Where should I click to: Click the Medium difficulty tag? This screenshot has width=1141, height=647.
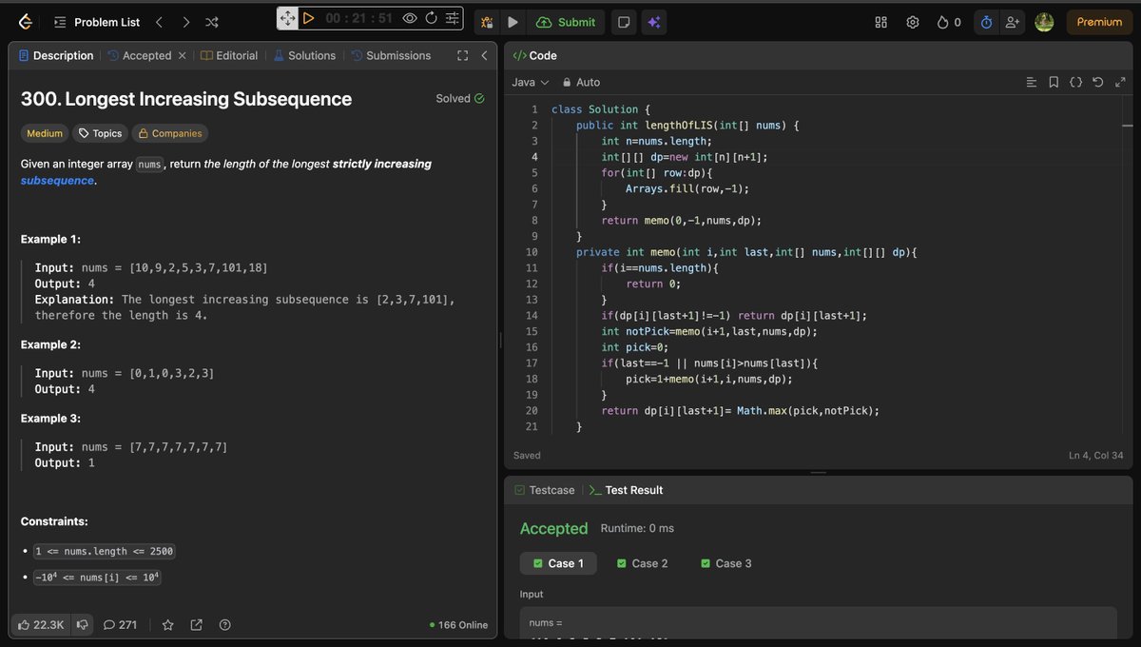click(45, 133)
